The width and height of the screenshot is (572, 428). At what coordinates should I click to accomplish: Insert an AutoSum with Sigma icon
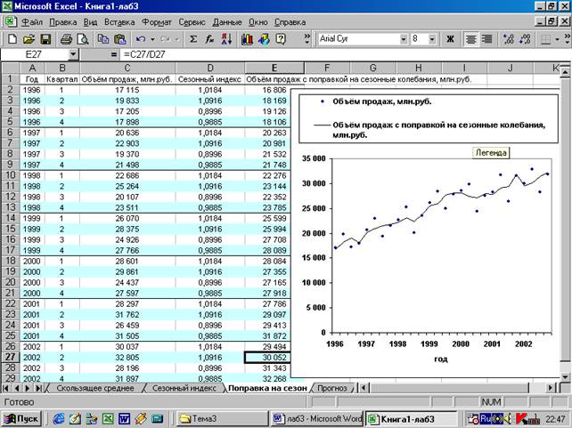coord(193,39)
